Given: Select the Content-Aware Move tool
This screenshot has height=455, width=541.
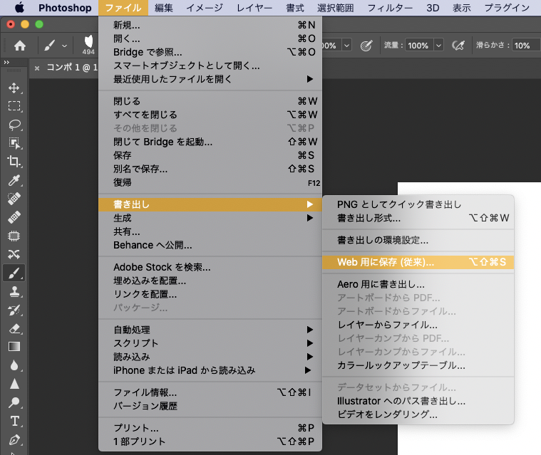Looking at the screenshot, I should 14,254.
